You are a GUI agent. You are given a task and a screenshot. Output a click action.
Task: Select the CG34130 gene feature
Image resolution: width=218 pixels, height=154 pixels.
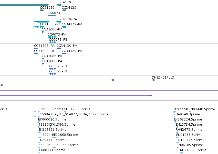58,5
